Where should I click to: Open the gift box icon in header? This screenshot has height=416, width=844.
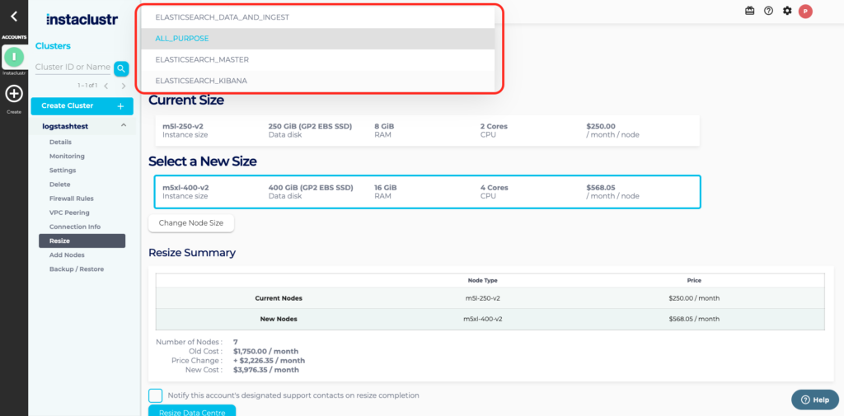point(749,11)
